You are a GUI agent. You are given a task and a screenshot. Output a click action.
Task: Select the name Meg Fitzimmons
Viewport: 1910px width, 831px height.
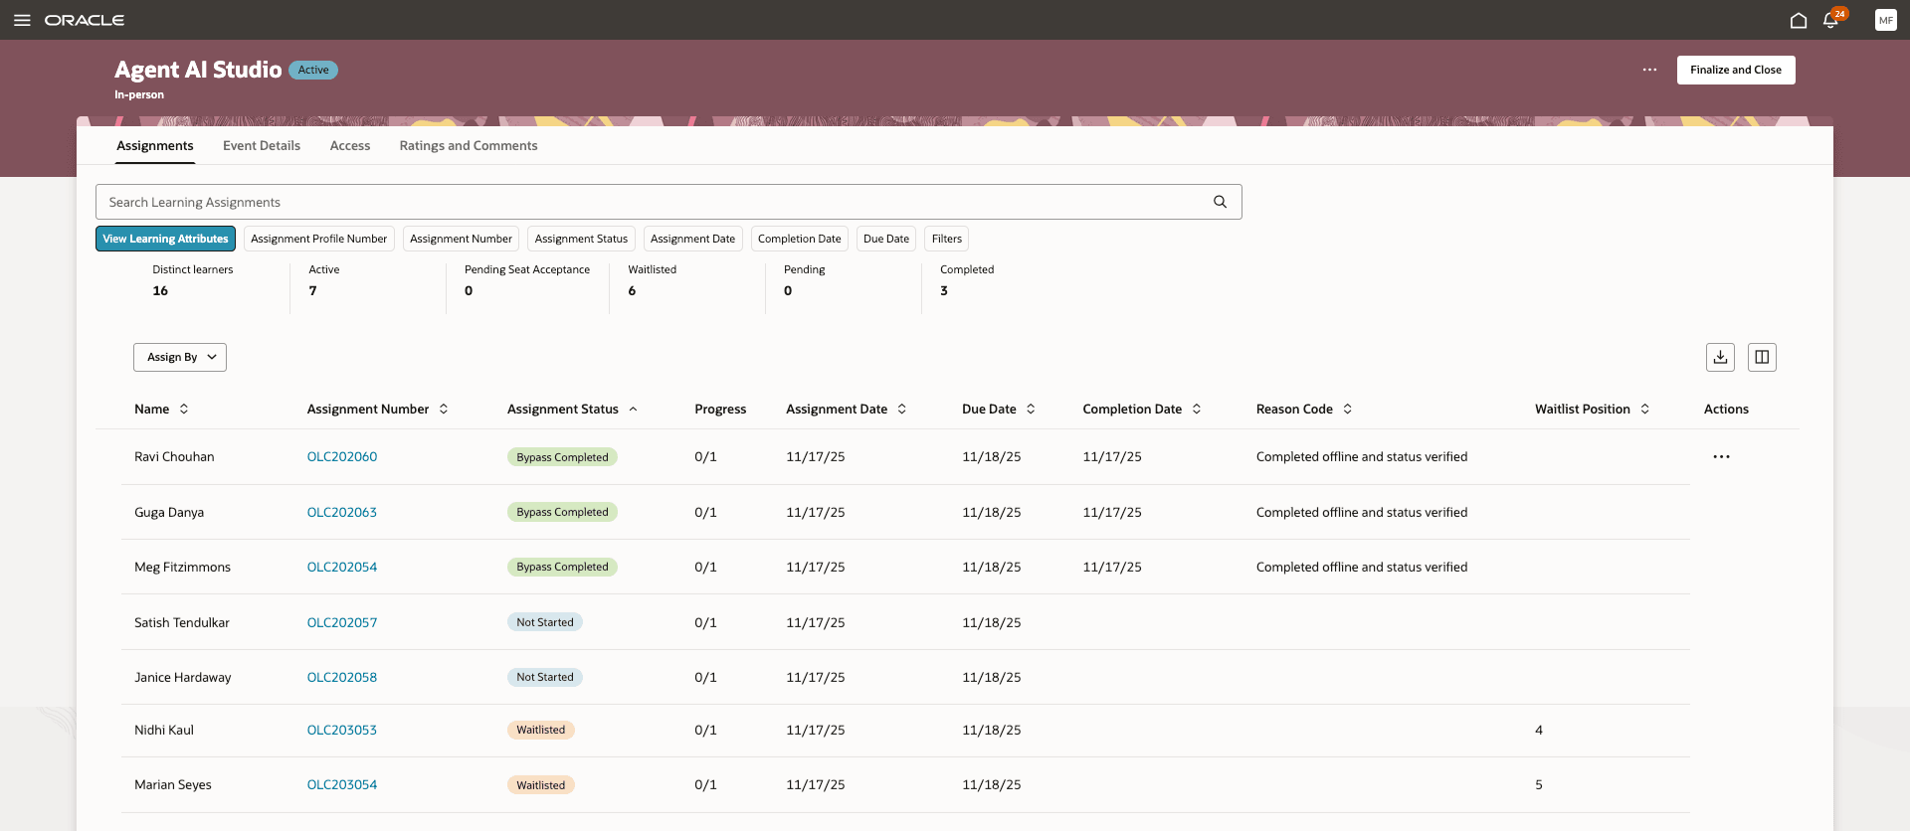[x=182, y=568]
